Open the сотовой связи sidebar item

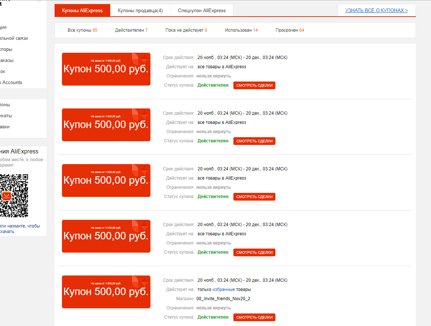[x=14, y=38]
